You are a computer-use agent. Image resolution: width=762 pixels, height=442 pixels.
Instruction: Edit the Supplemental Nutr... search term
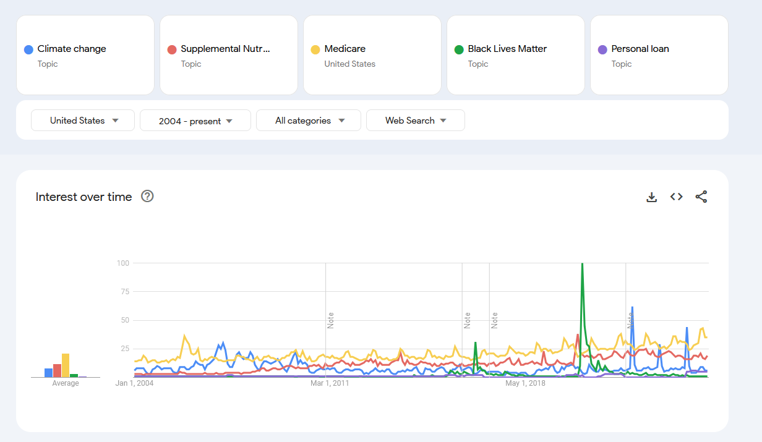pos(226,49)
